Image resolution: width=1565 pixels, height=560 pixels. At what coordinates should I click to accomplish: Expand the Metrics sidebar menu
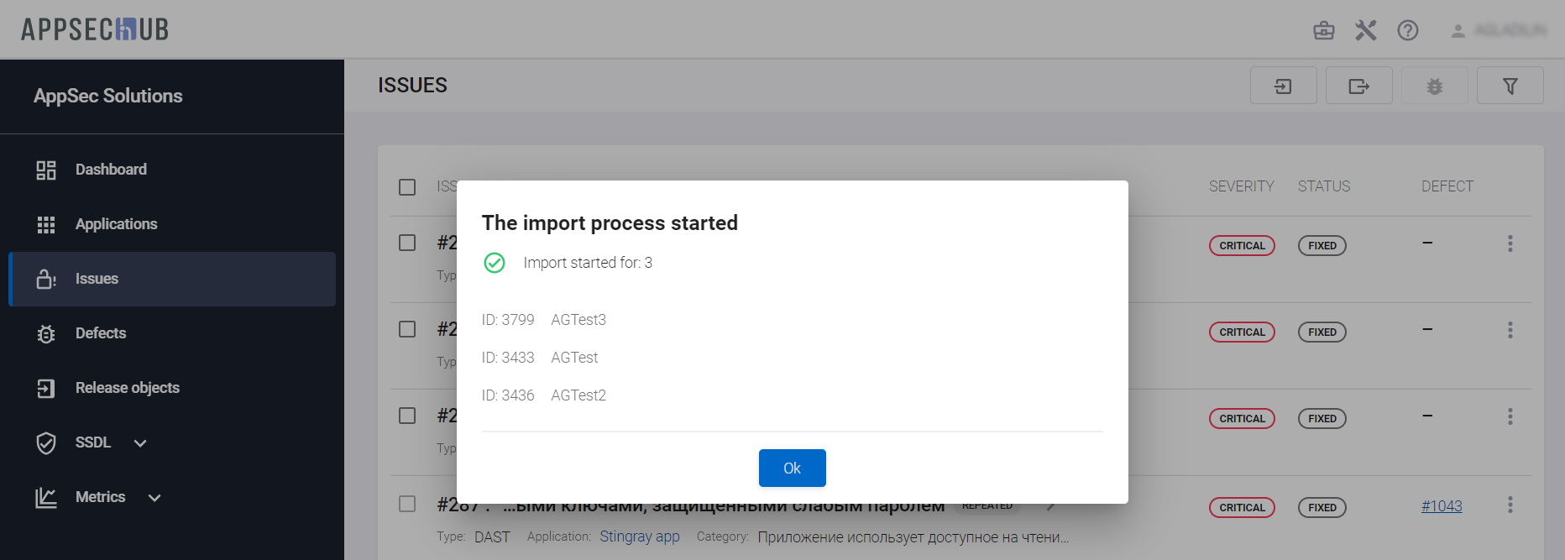pos(99,497)
